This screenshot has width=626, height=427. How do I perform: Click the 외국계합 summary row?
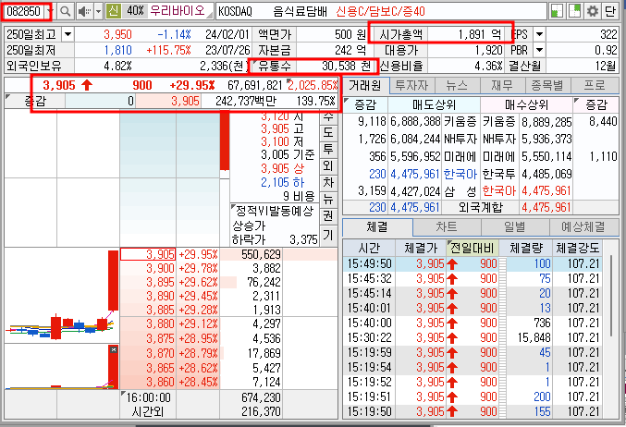point(481,207)
